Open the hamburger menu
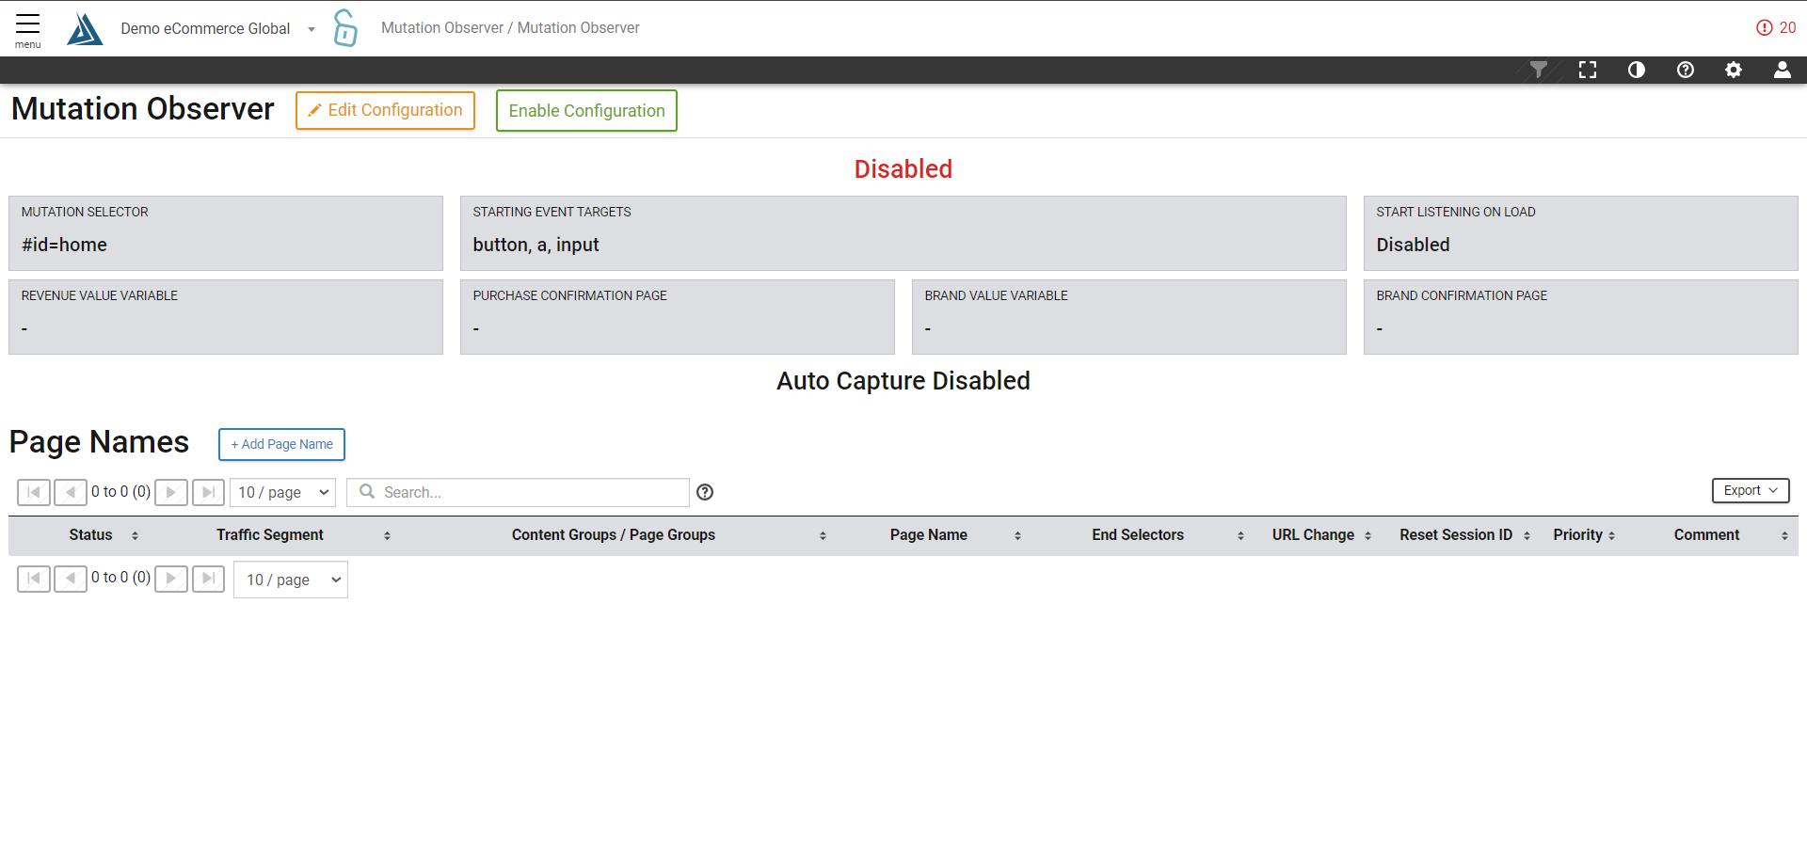This screenshot has height=858, width=1807. point(27,29)
